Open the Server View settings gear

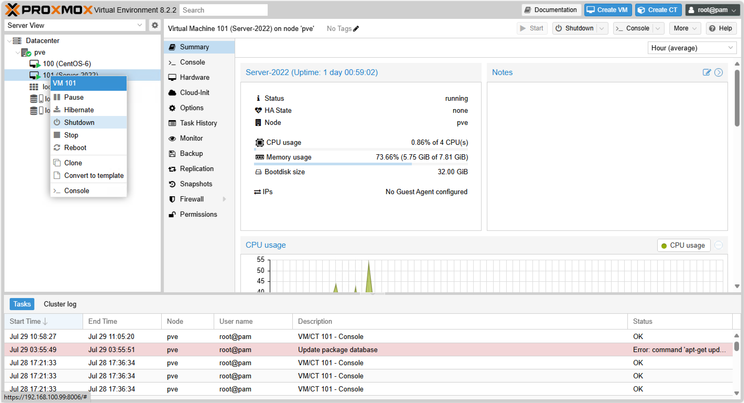point(155,25)
